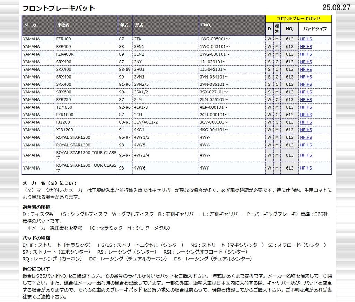The height and width of the screenshot is (302, 355).
Task: Click the 25.08.27 date text
Action: [336, 8]
